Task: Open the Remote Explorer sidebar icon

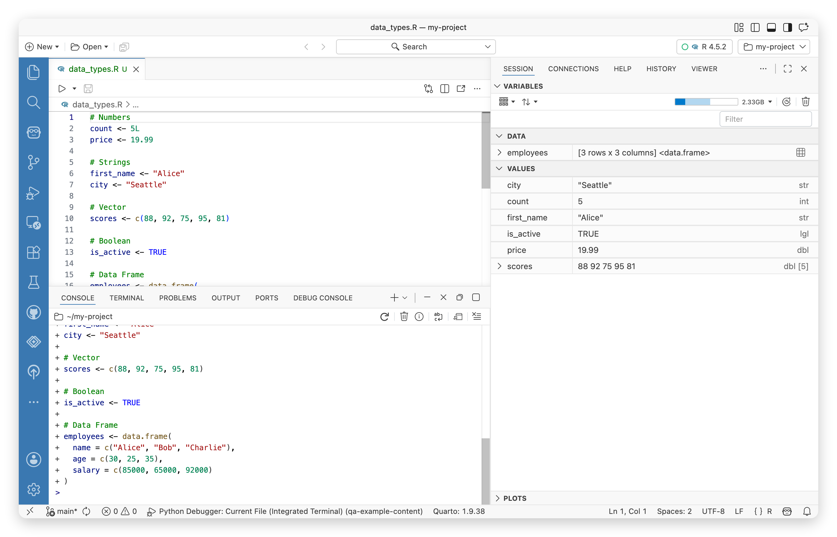Action: [33, 223]
